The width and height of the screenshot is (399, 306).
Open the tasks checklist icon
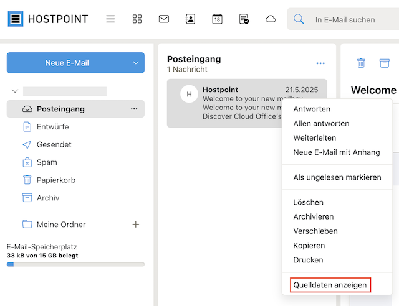point(244,19)
